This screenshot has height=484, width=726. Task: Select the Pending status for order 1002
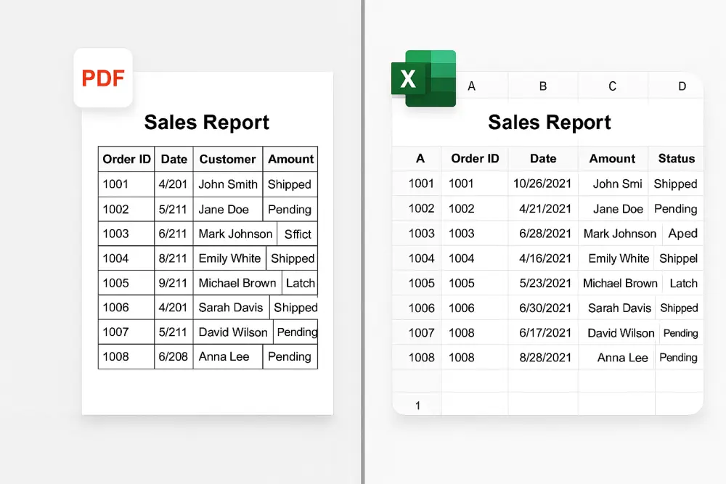point(675,208)
